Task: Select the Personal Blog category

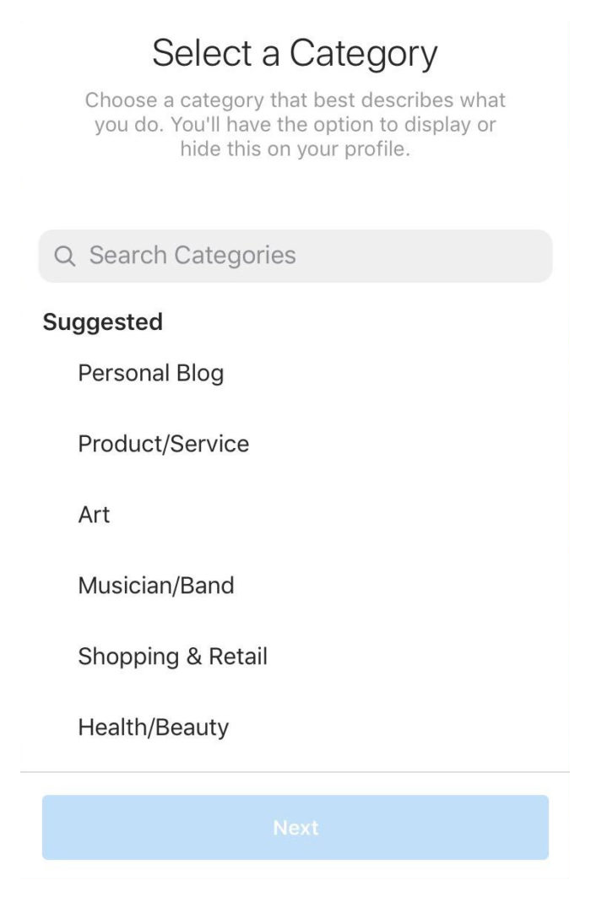Action: (151, 373)
